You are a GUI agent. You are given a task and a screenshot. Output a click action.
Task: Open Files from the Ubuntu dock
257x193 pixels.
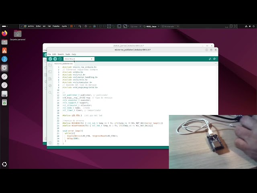[4, 42]
